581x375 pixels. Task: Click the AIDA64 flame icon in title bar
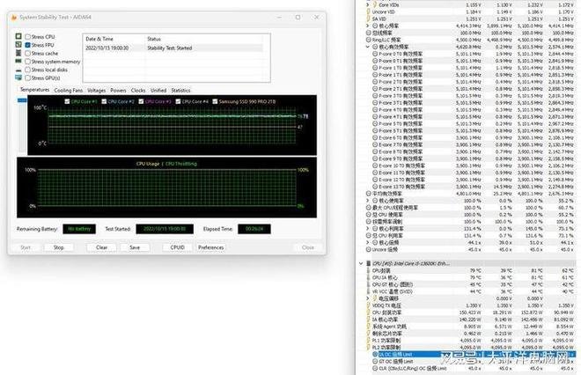[13, 16]
